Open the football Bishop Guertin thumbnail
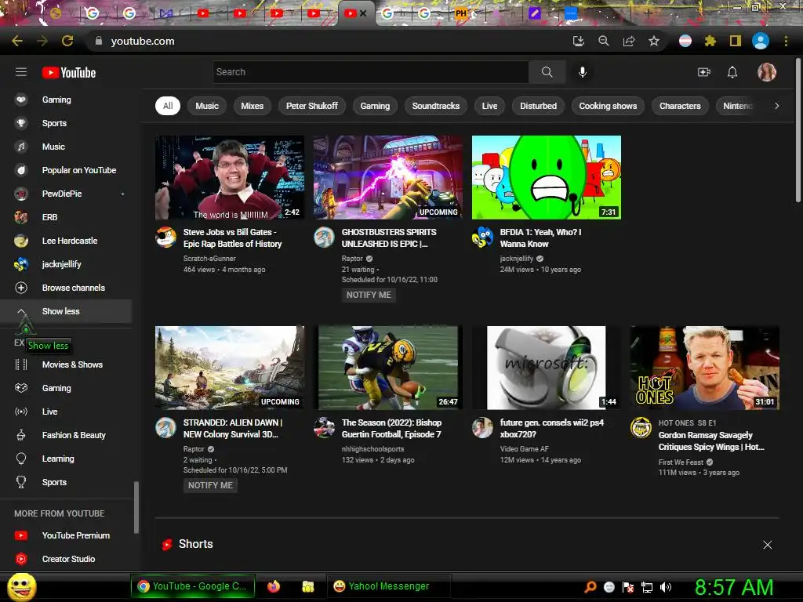Viewport: 803px width, 602px height. 387,368
